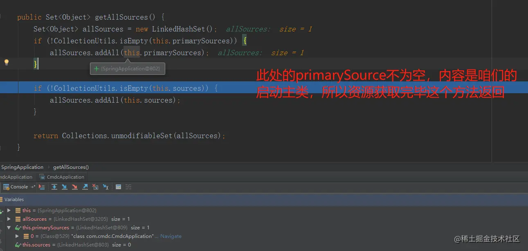The width and height of the screenshot is (528, 251).
Task: Click the Step Into debug icon
Action: pyautogui.click(x=64, y=187)
